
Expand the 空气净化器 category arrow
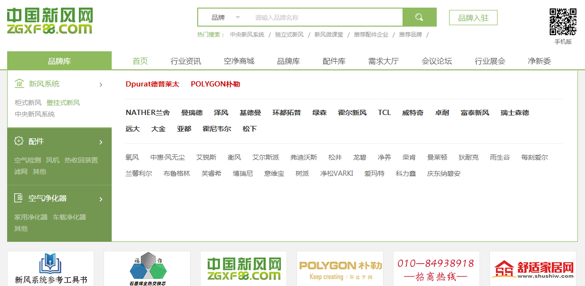[101, 199]
